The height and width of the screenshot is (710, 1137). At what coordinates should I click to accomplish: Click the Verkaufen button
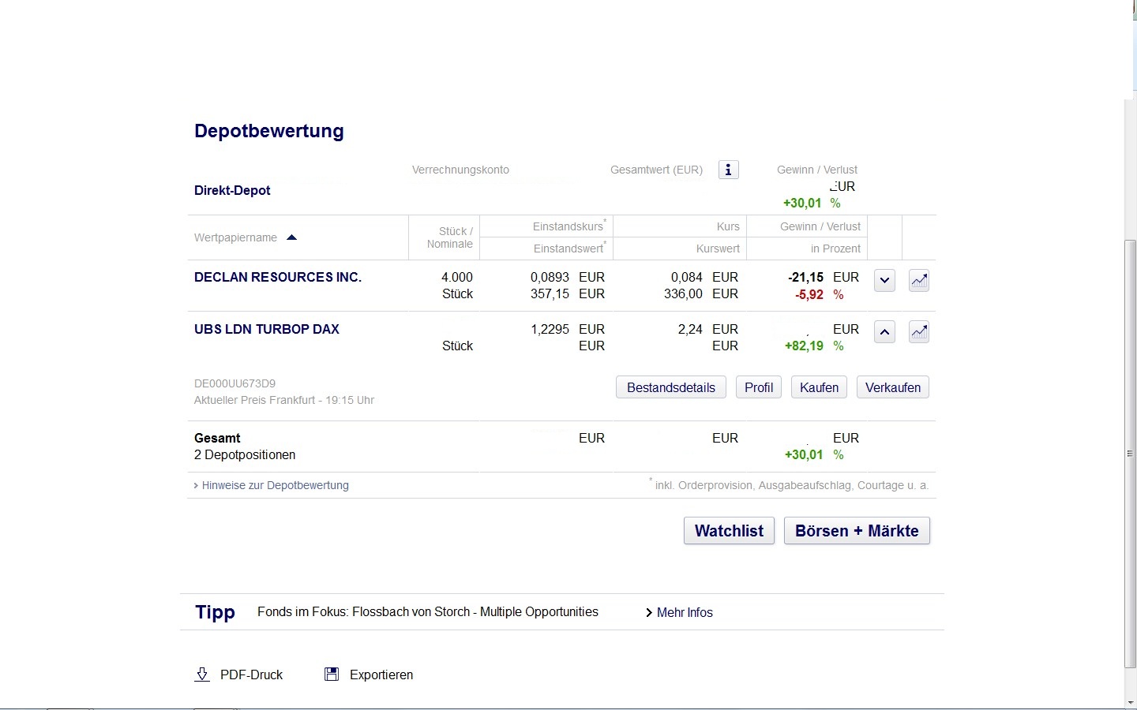point(892,387)
